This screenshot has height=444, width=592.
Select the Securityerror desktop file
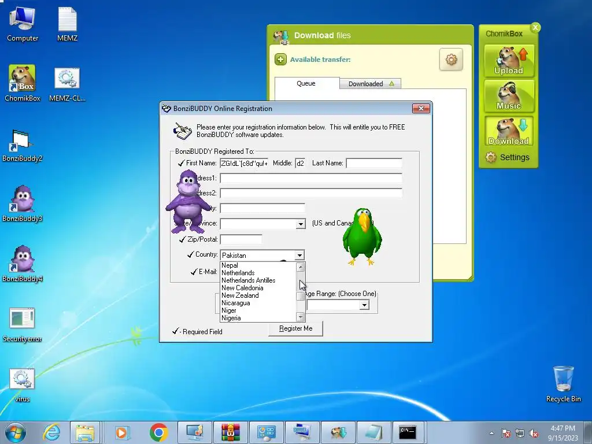pyautogui.click(x=23, y=325)
